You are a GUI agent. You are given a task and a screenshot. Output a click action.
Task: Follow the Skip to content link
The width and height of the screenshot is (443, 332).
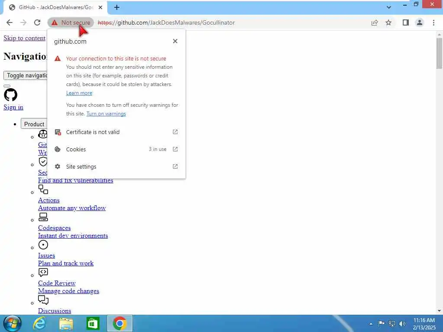[x=24, y=38]
